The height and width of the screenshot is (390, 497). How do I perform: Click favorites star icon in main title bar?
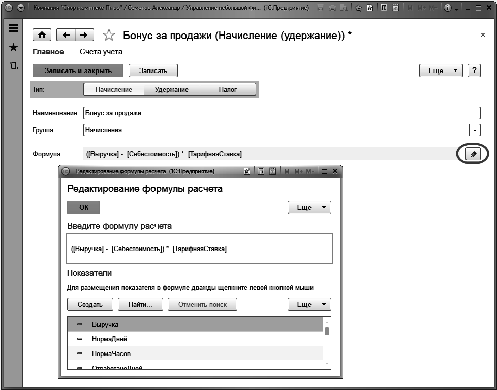tap(358, 8)
